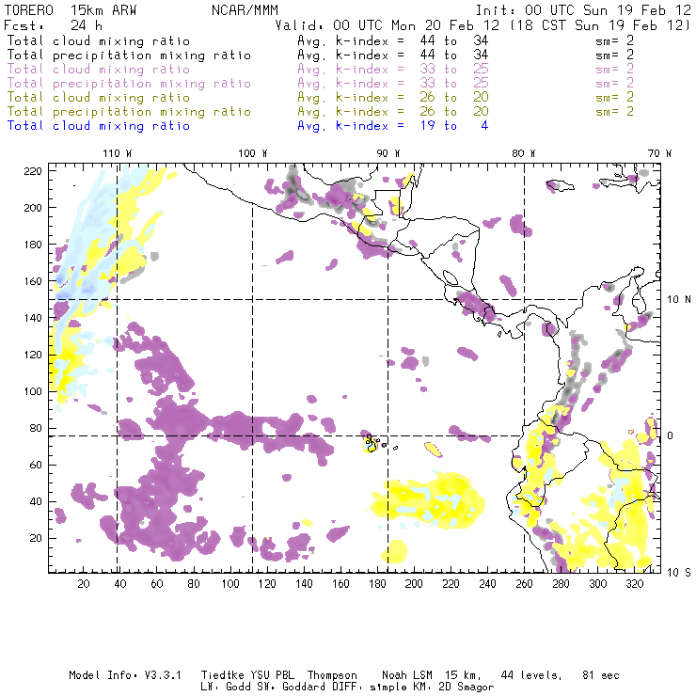Click the 70 W longitude label

click(x=659, y=153)
